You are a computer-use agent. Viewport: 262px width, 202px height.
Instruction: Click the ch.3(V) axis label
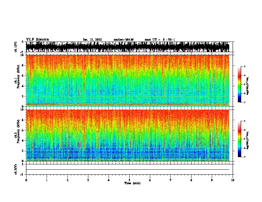16,169
